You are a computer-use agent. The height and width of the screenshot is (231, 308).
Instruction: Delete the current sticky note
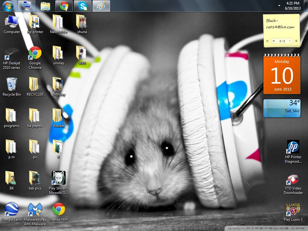point(267,41)
